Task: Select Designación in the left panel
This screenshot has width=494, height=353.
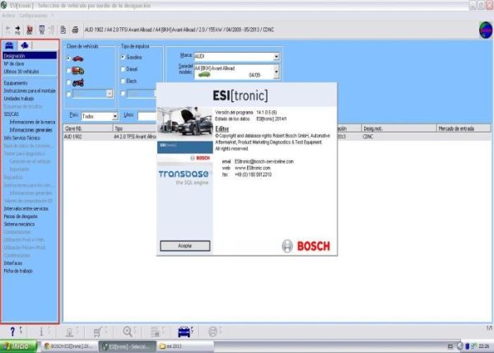Action: (x=30, y=56)
